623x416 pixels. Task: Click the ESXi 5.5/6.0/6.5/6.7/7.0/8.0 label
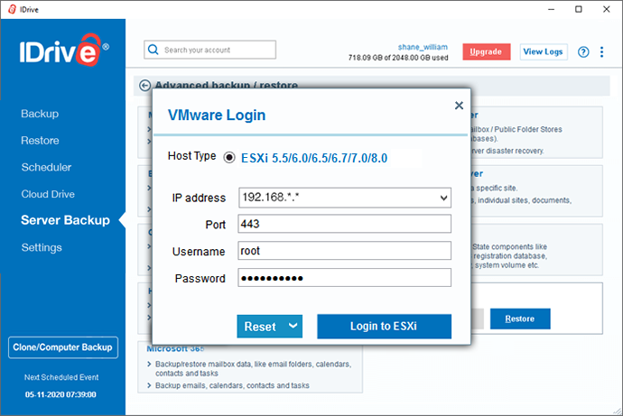(x=314, y=158)
